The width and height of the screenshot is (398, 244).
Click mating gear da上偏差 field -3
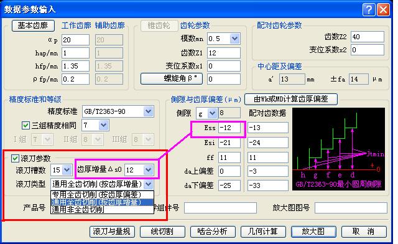tap(268, 171)
